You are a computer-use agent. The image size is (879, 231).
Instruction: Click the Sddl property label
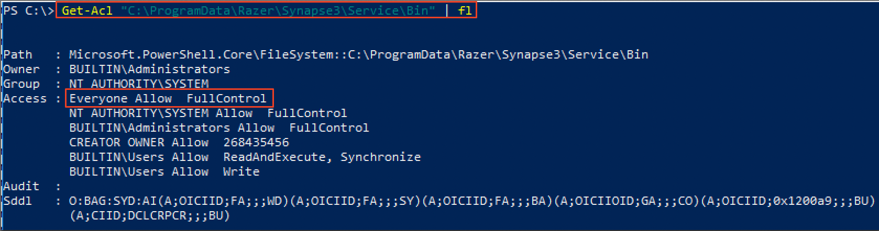coord(18,201)
